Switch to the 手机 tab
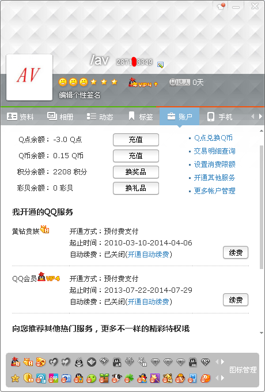Screen dimensions: 265x392 pyautogui.click(x=219, y=117)
